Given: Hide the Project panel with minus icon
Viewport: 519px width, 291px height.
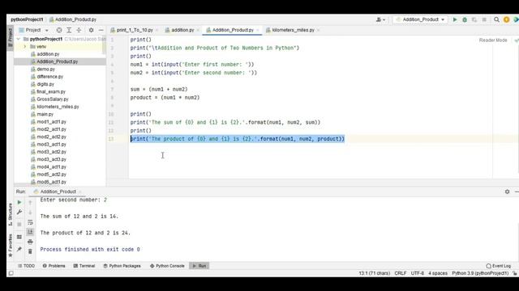Looking at the screenshot, I should click(x=101, y=30).
